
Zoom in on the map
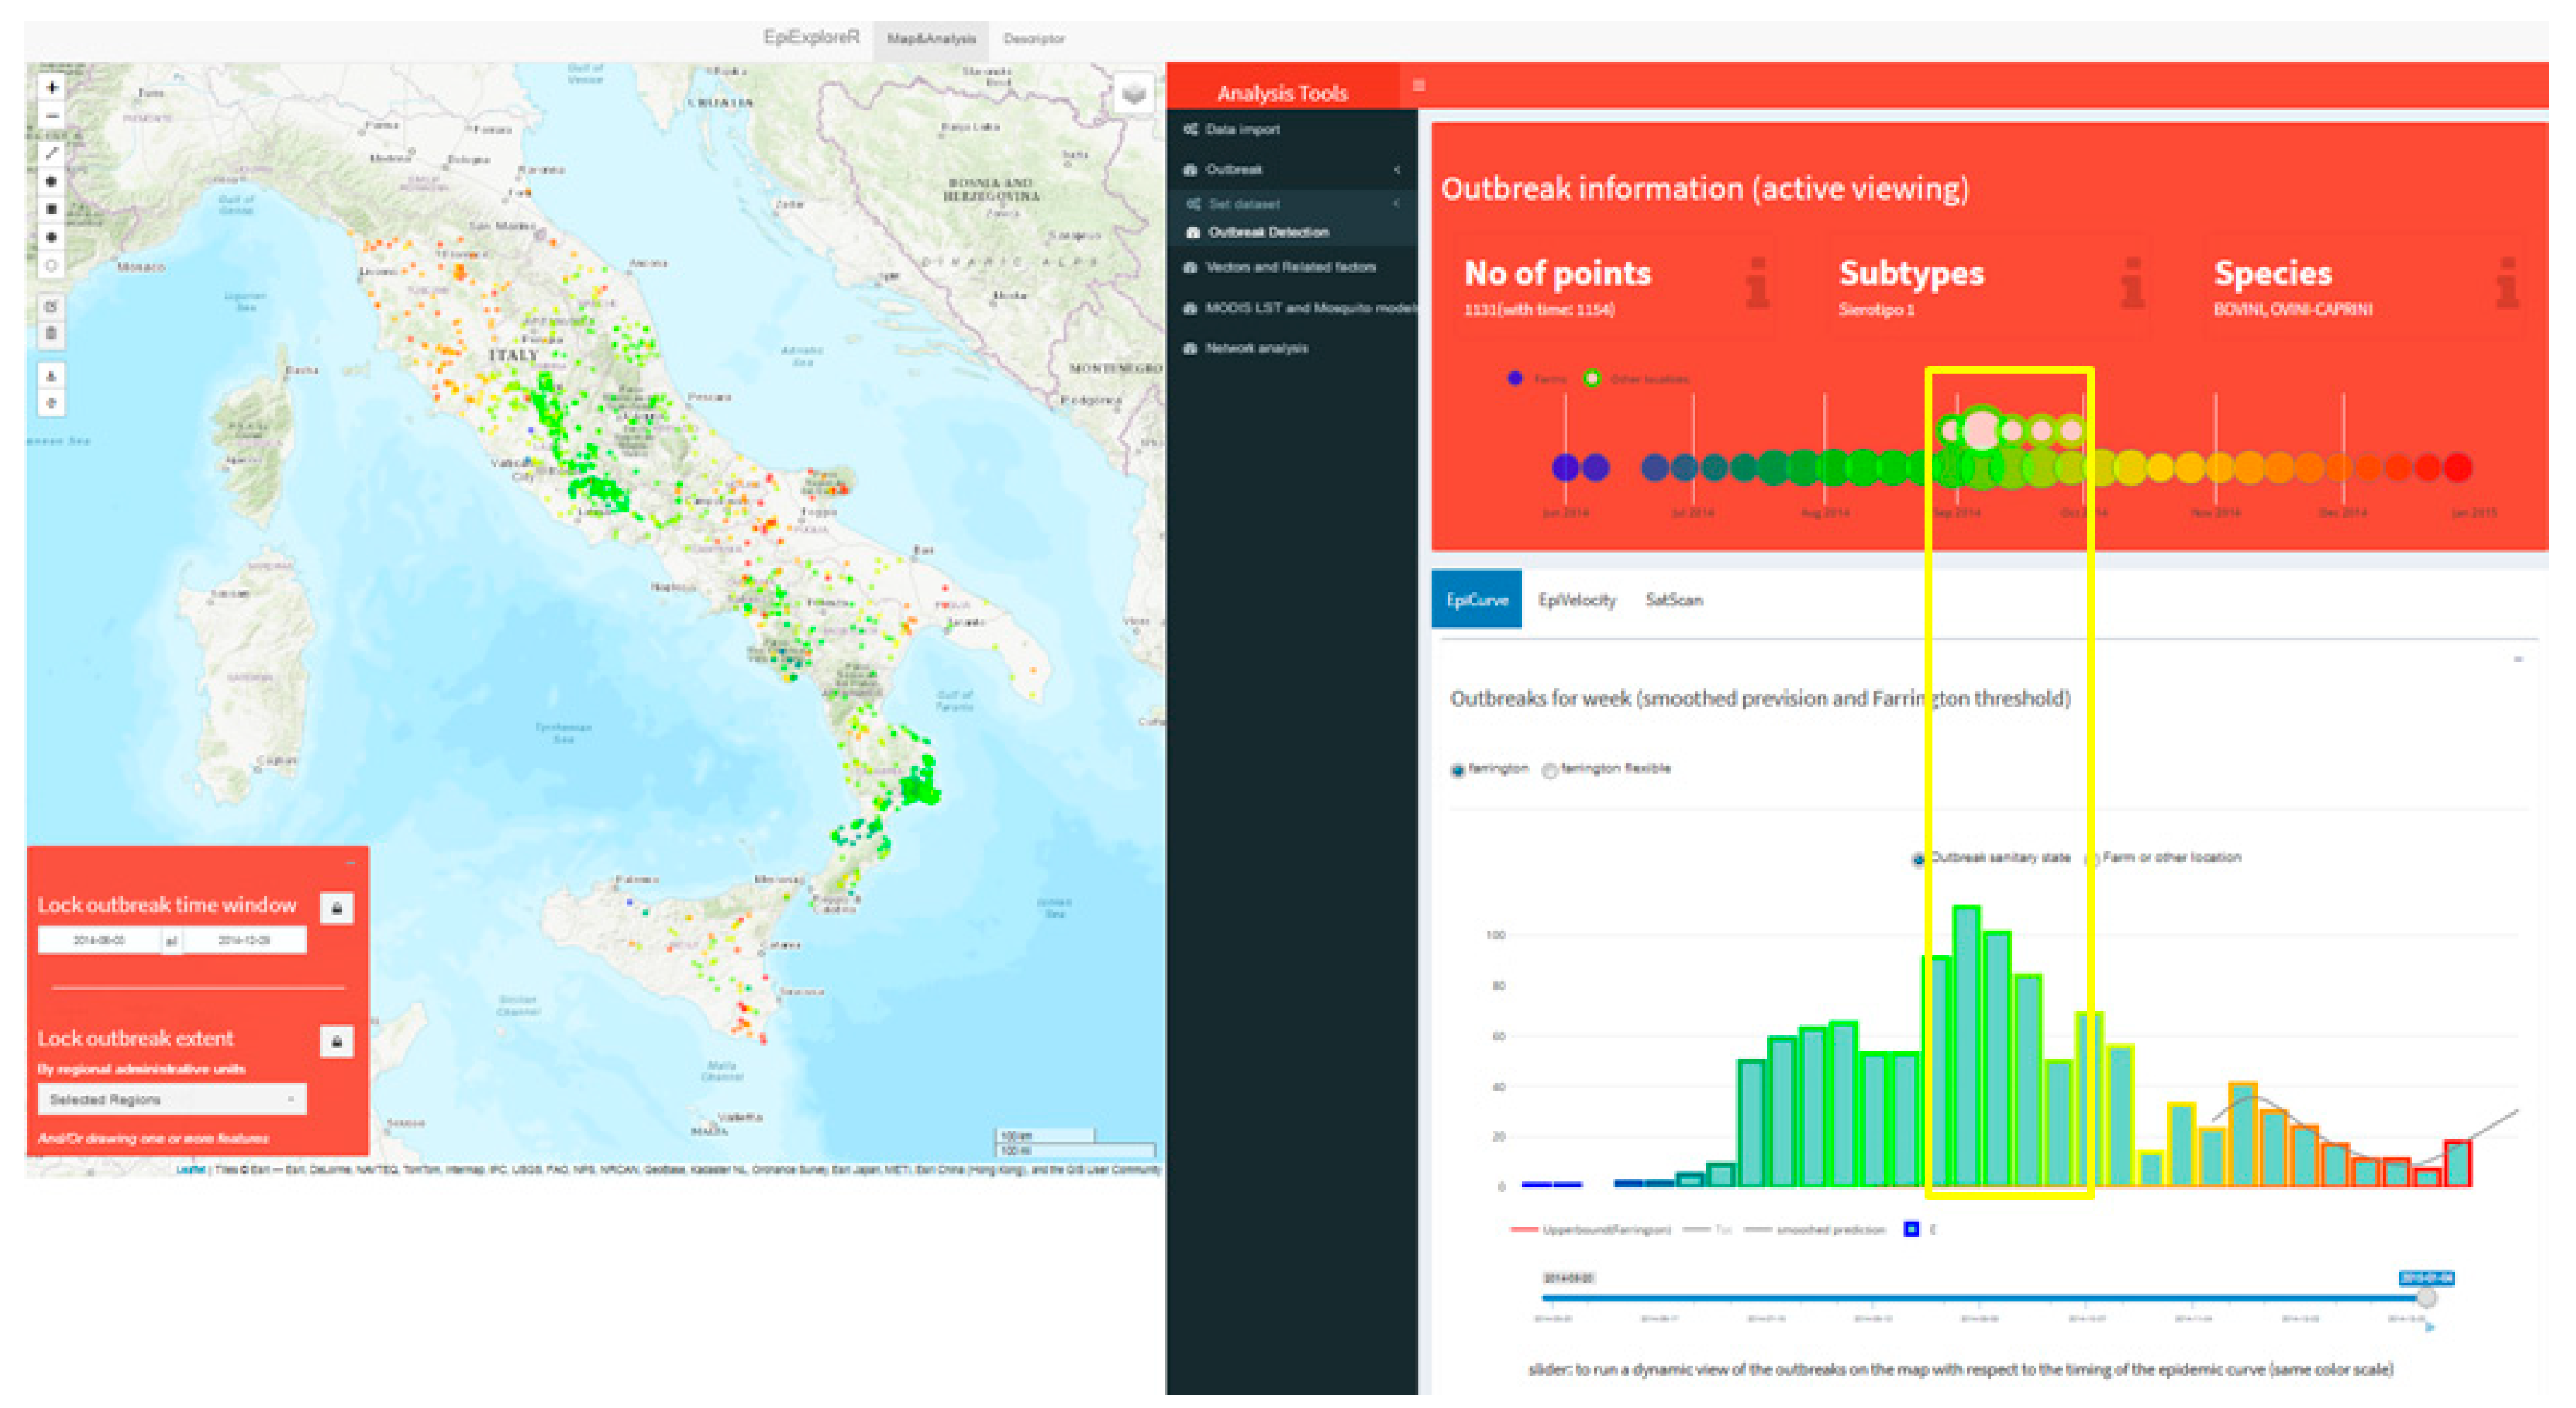point(52,88)
